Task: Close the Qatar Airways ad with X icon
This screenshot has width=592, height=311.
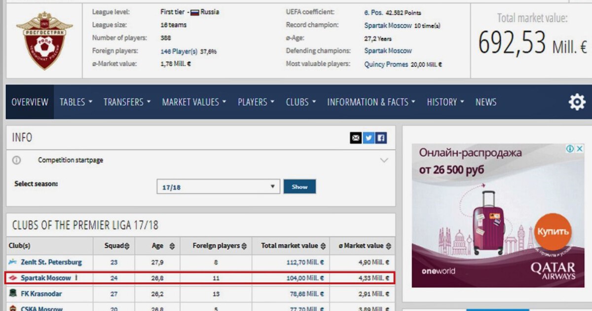Action: pyautogui.click(x=580, y=149)
